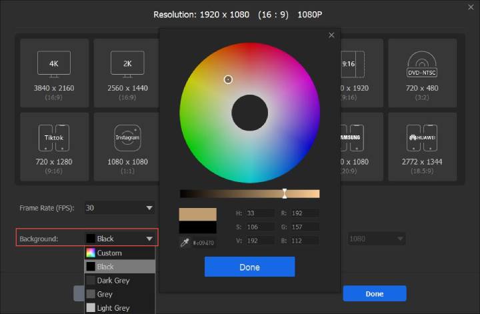480x314 pixels.
Task: Select Grey background option
Action: point(119,294)
